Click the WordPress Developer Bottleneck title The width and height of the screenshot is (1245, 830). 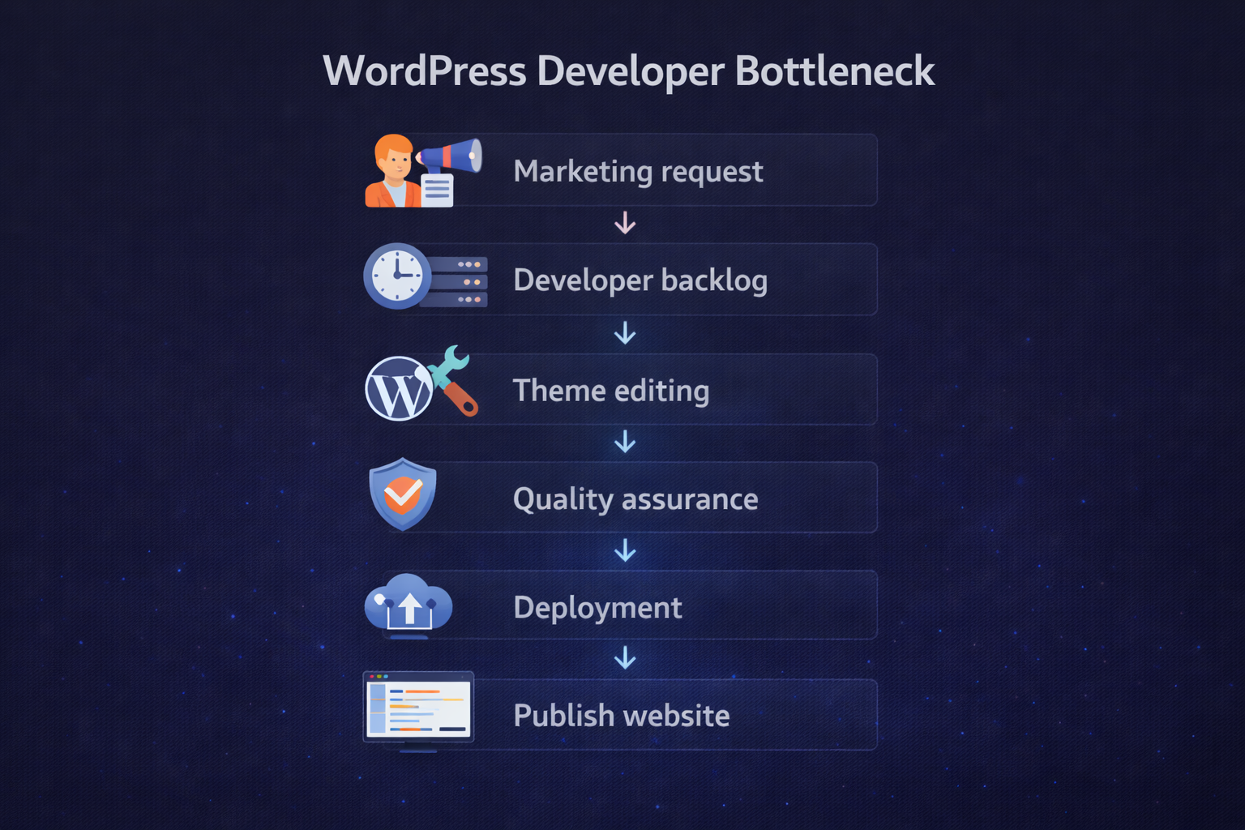630,71
